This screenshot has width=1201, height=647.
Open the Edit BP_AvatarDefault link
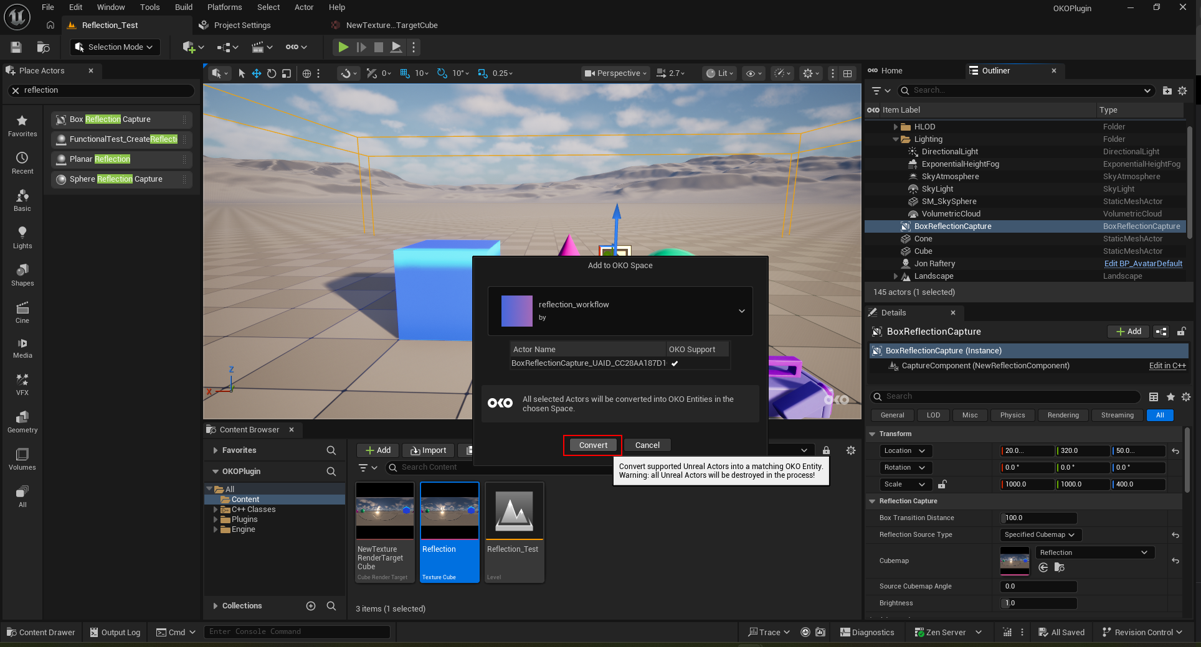[x=1143, y=264]
